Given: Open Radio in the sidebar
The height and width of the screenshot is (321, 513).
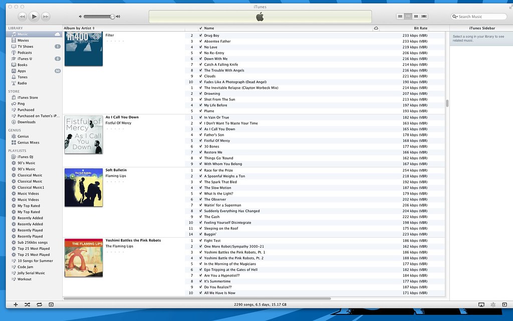Looking at the screenshot, I should coord(22,83).
